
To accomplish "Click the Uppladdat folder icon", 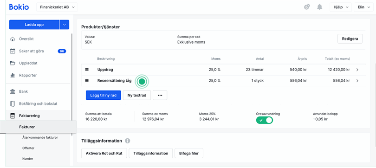I will (x=13, y=63).
